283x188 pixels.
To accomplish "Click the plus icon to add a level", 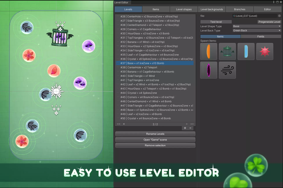I will coord(185,128).
